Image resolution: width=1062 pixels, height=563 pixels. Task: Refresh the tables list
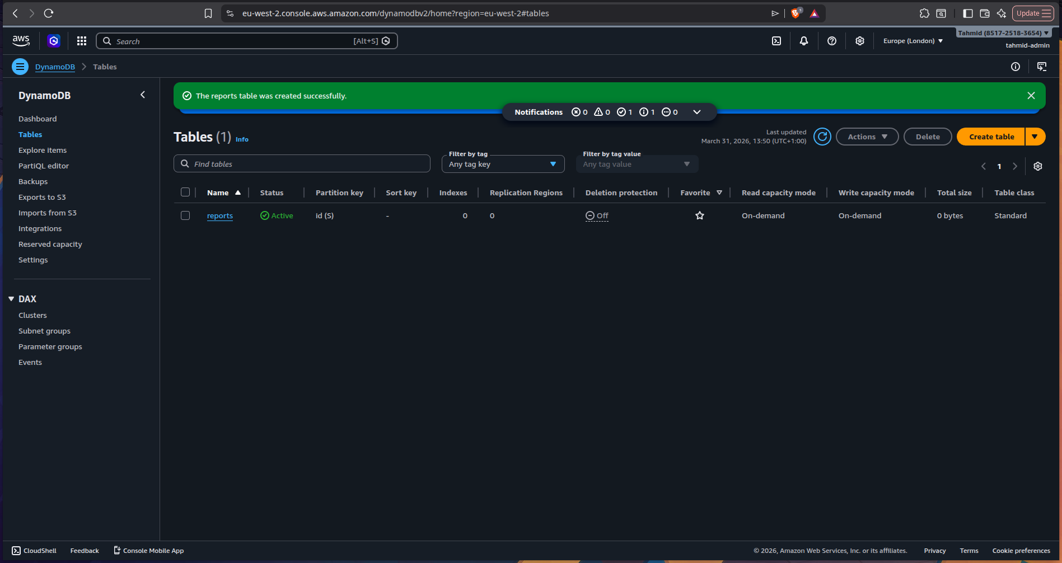coord(822,137)
